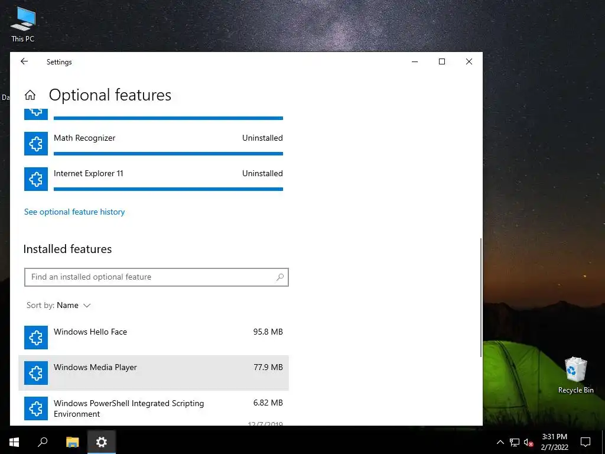Click the Internet Explorer 11 uninstalled entry
This screenshot has height=454, width=605.
[154, 179]
